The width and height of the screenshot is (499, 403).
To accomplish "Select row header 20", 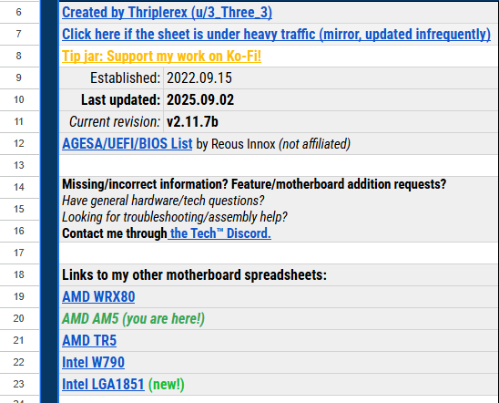I will (x=19, y=318).
